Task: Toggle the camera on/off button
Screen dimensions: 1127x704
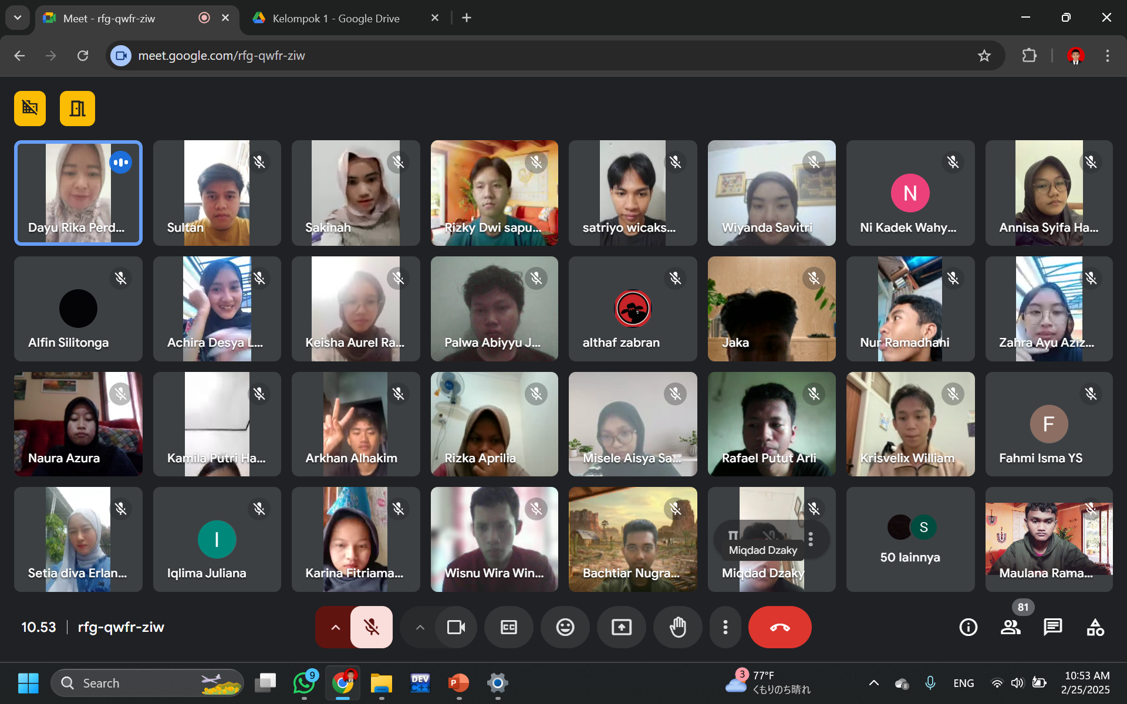Action: (456, 627)
